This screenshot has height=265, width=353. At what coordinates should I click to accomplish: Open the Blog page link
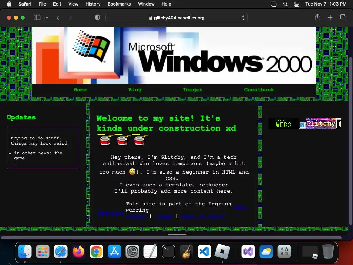135,90
